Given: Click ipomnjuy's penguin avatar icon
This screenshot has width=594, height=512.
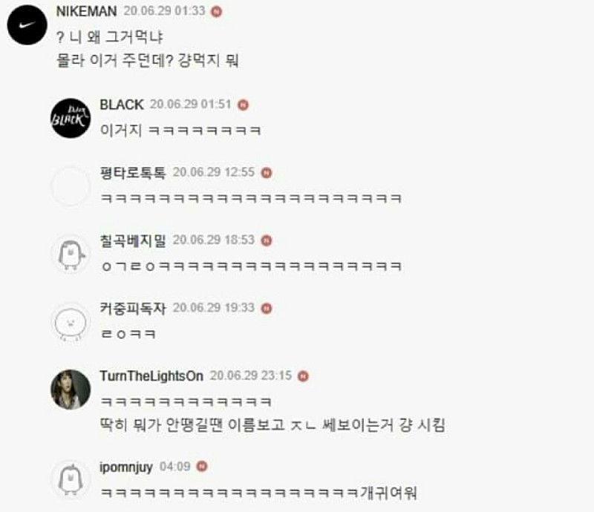Looking at the screenshot, I should click(x=71, y=480).
